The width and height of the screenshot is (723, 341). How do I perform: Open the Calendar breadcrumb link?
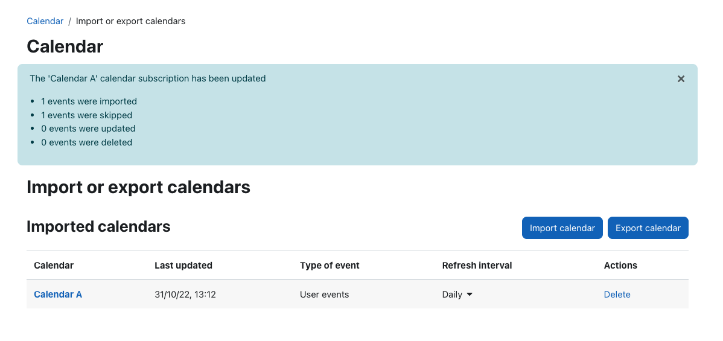click(x=45, y=21)
